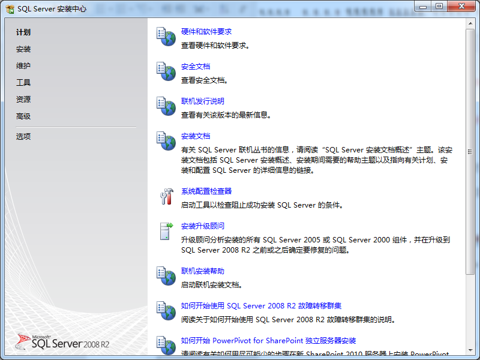The height and width of the screenshot is (360, 480).
Task: Open the 联机发行说明 link
Action: (203, 101)
